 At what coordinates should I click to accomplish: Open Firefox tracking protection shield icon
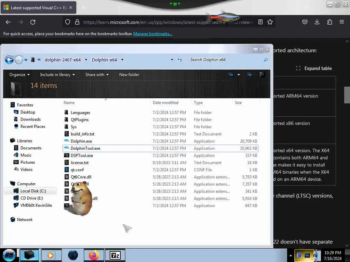(x=68, y=22)
